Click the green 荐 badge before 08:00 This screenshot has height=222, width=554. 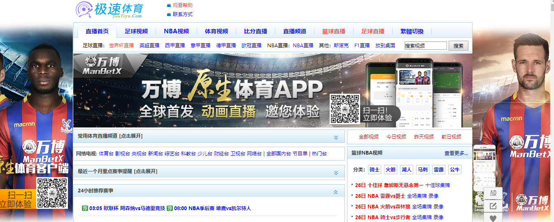click(170, 208)
